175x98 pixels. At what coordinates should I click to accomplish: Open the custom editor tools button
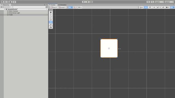click(51, 27)
